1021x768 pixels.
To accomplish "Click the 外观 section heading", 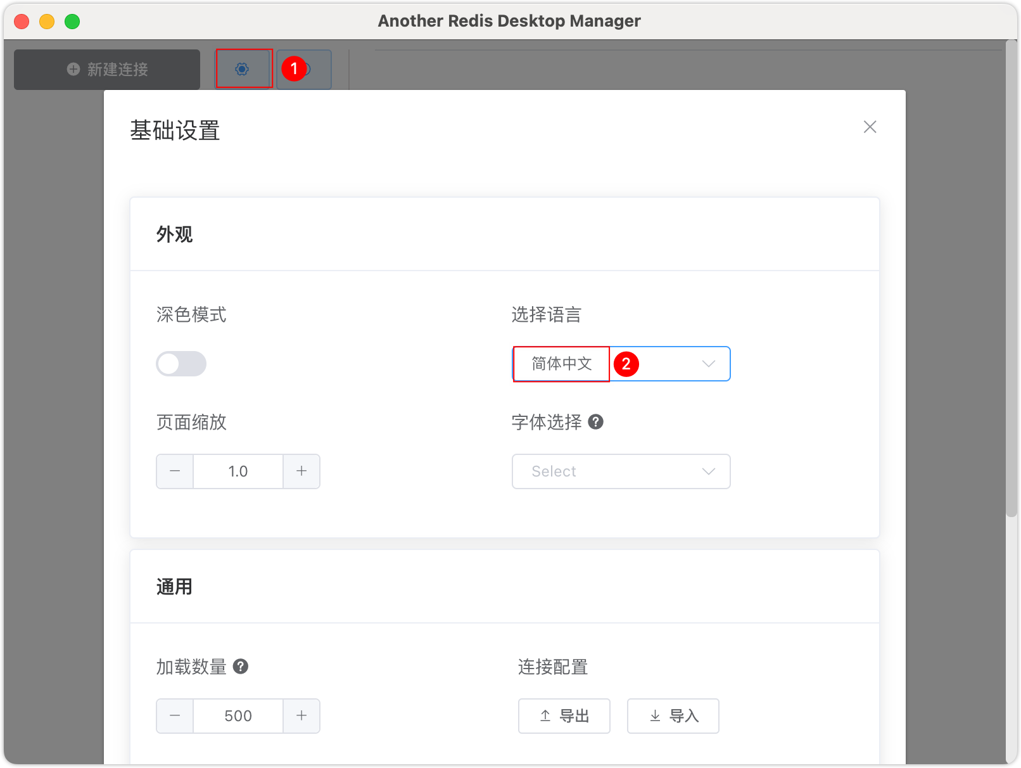I will tap(174, 234).
